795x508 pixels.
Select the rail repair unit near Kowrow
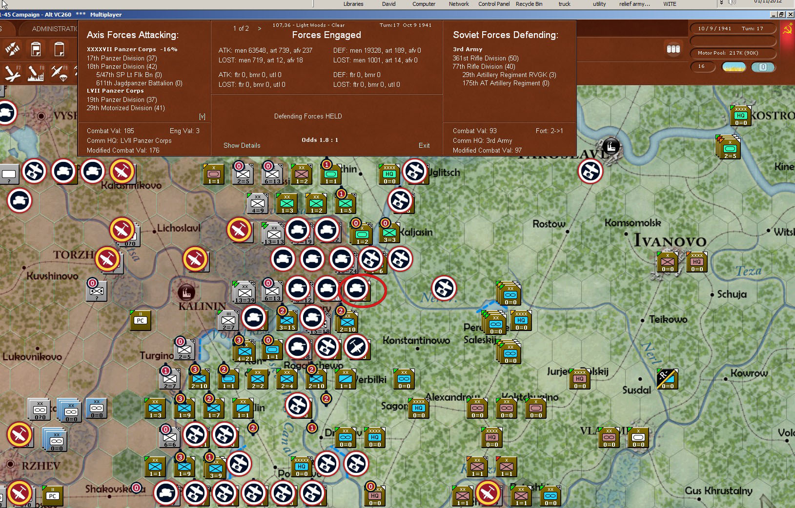(x=667, y=379)
